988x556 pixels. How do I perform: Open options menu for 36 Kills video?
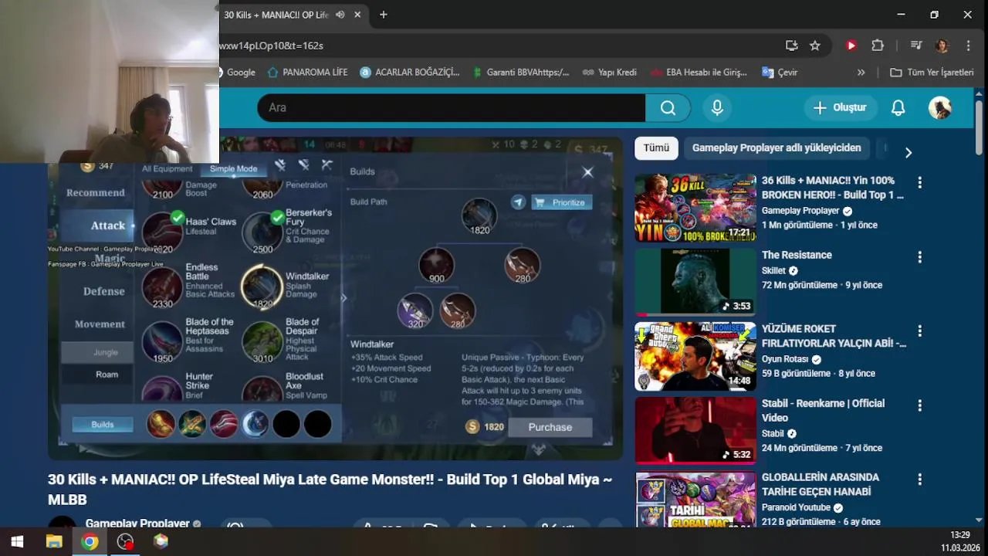tap(919, 183)
